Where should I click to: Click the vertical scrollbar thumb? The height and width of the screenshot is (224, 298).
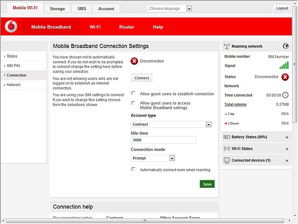pyautogui.click(x=295, y=64)
